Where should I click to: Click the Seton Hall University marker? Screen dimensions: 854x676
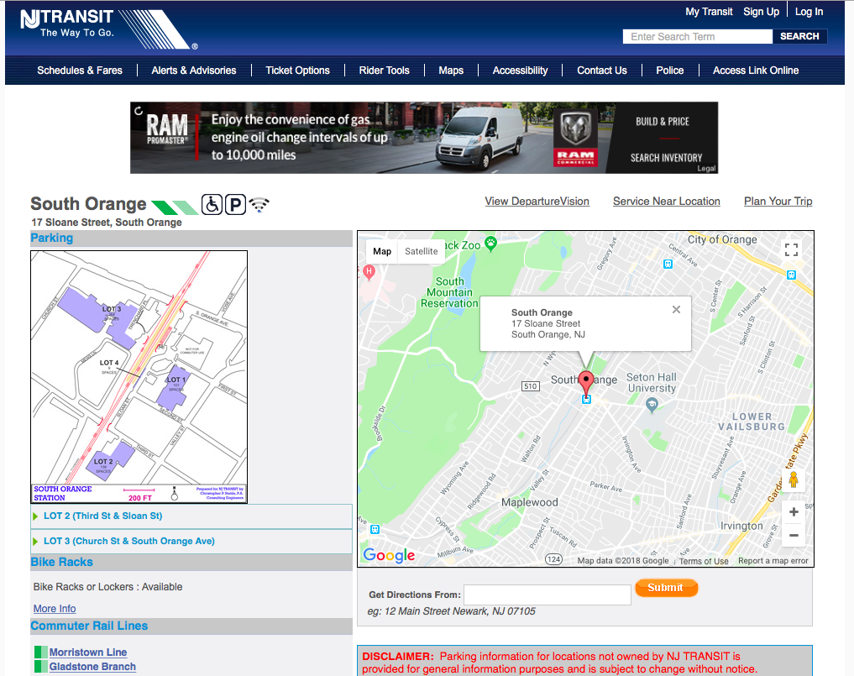point(652,405)
